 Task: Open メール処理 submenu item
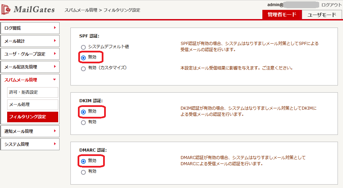pos(33,105)
